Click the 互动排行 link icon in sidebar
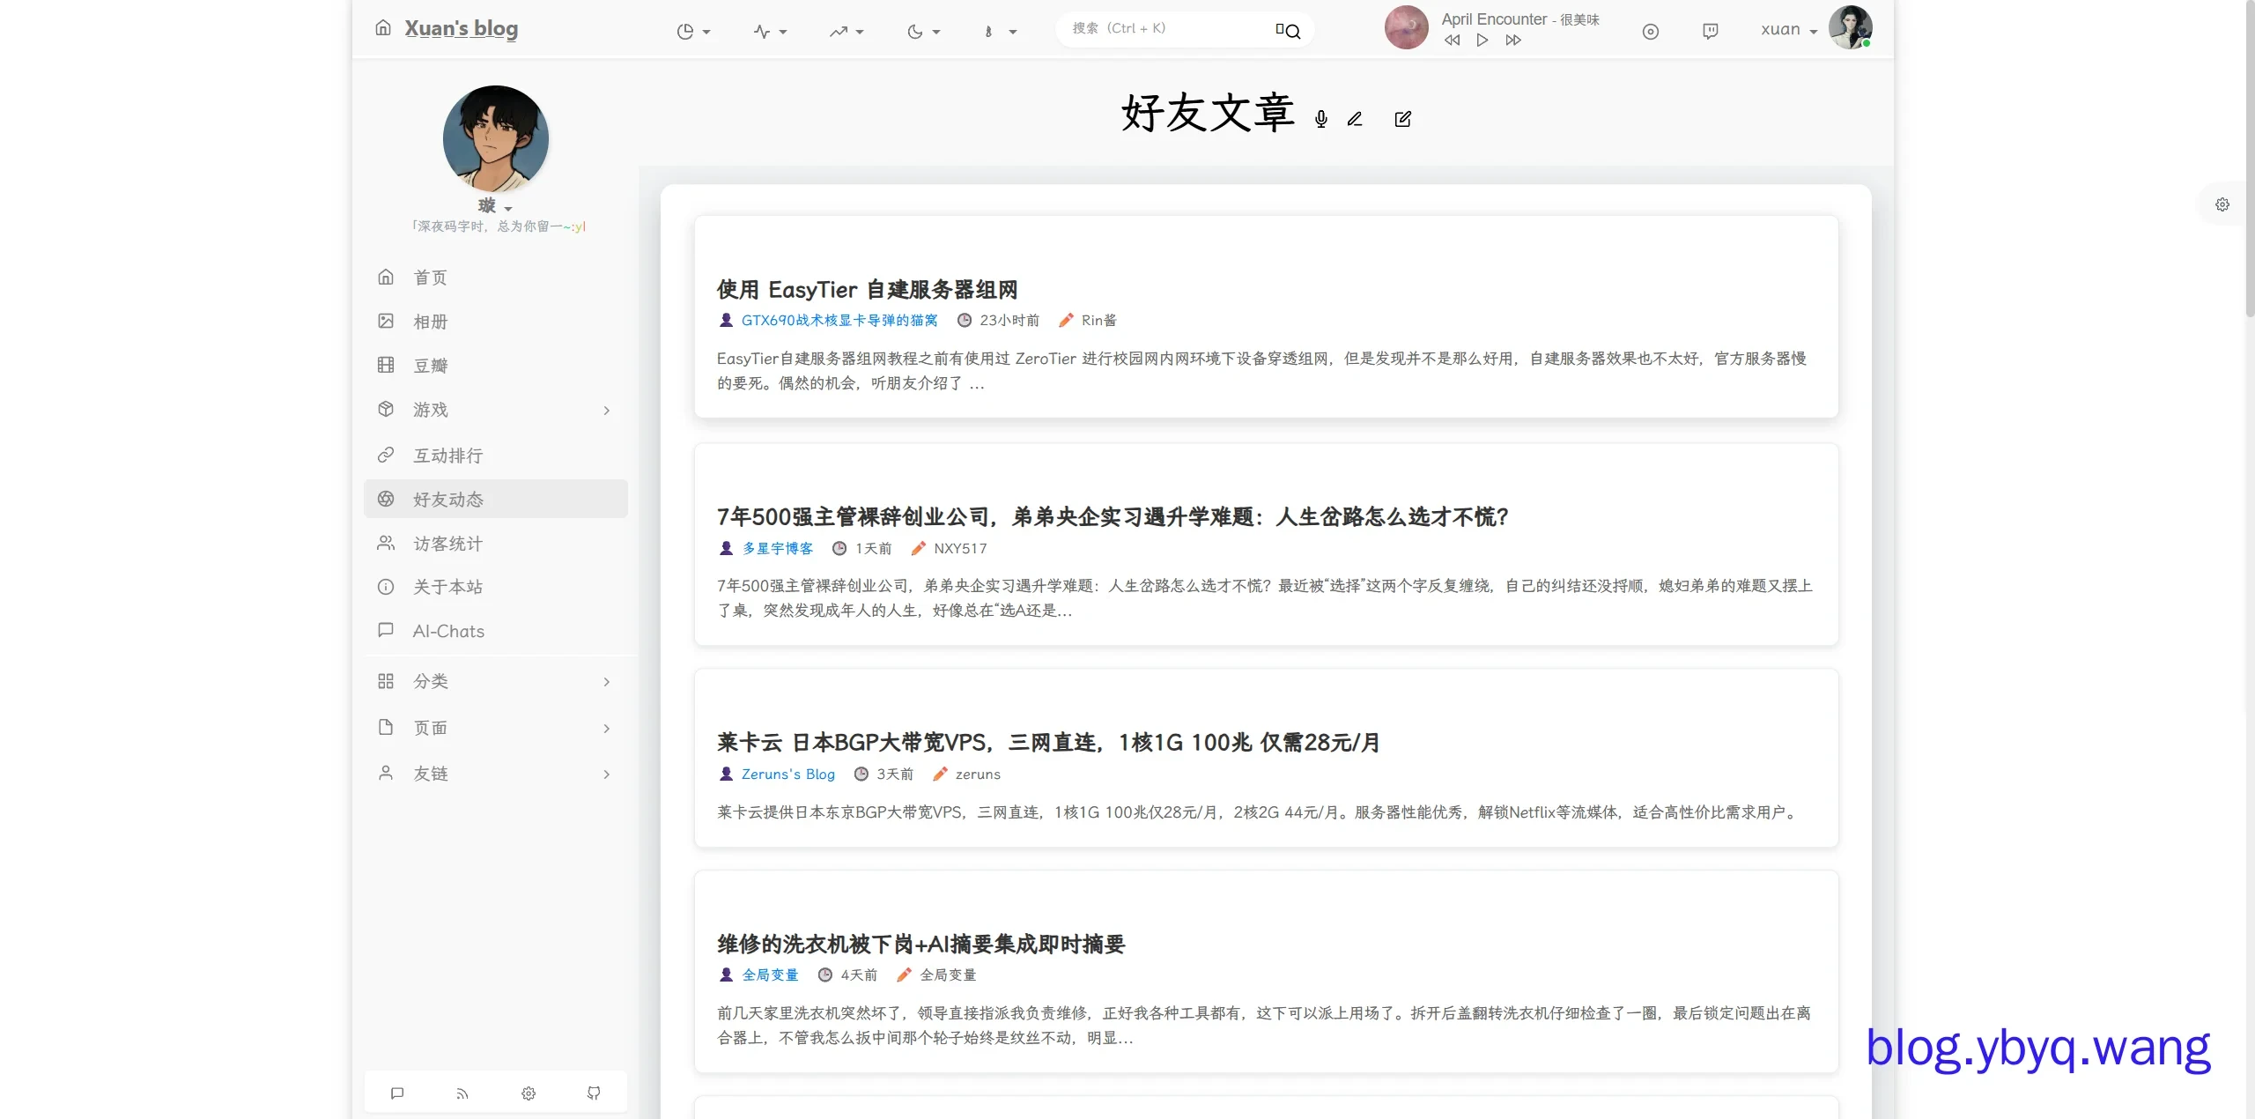The image size is (2255, 1119). 386,455
